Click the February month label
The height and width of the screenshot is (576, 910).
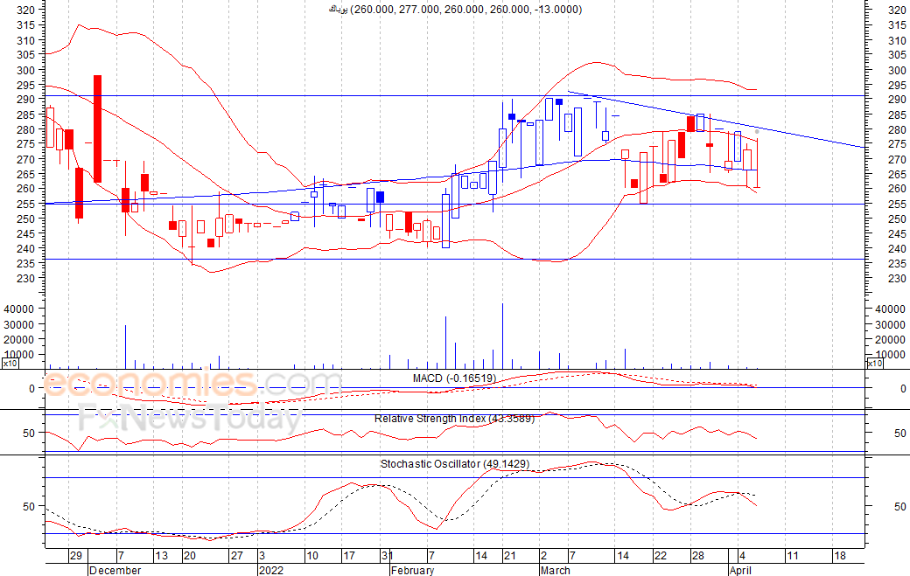(x=413, y=570)
